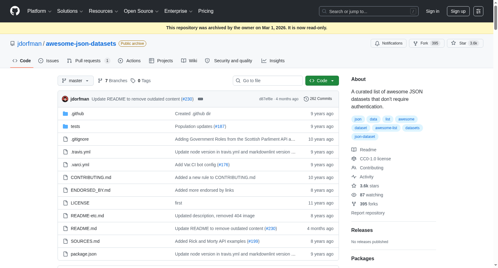Open the SOURCES.md file
Image resolution: width=498 pixels, height=268 pixels.
[x=85, y=241]
